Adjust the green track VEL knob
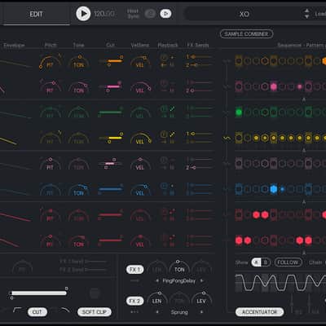The image size is (326, 326). 140,112
